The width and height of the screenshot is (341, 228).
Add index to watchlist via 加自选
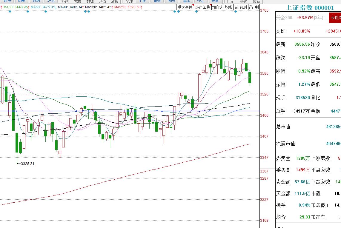[x=217, y=7]
